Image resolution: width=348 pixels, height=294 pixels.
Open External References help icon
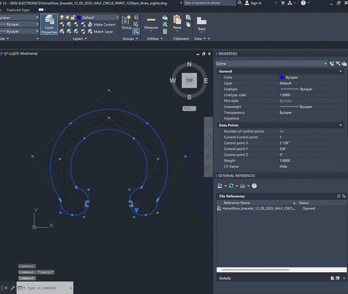pyautogui.click(x=254, y=186)
